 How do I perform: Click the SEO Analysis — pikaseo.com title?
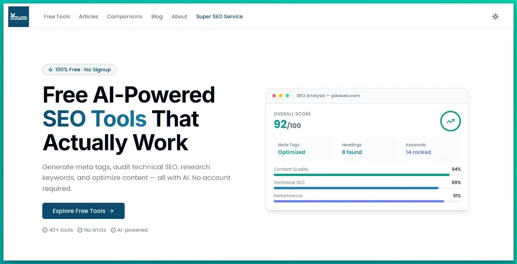click(x=328, y=96)
